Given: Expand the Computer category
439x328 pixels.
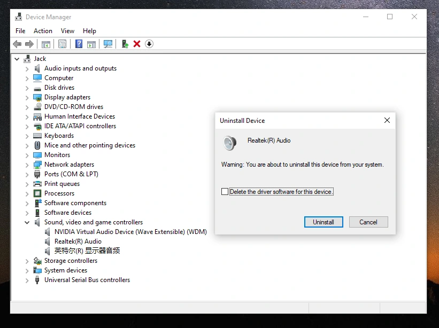Looking at the screenshot, I should (x=27, y=79).
